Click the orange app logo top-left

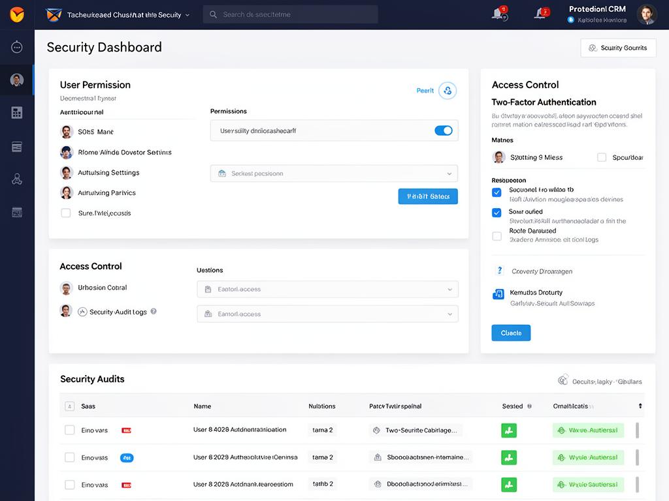[17, 14]
